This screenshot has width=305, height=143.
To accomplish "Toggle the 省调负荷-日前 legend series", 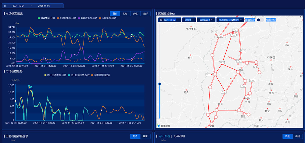I will click(x=47, y=18).
